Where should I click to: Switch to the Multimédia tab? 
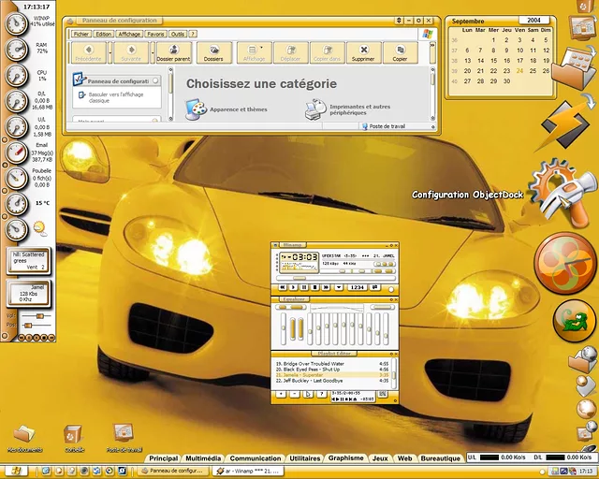click(x=203, y=458)
